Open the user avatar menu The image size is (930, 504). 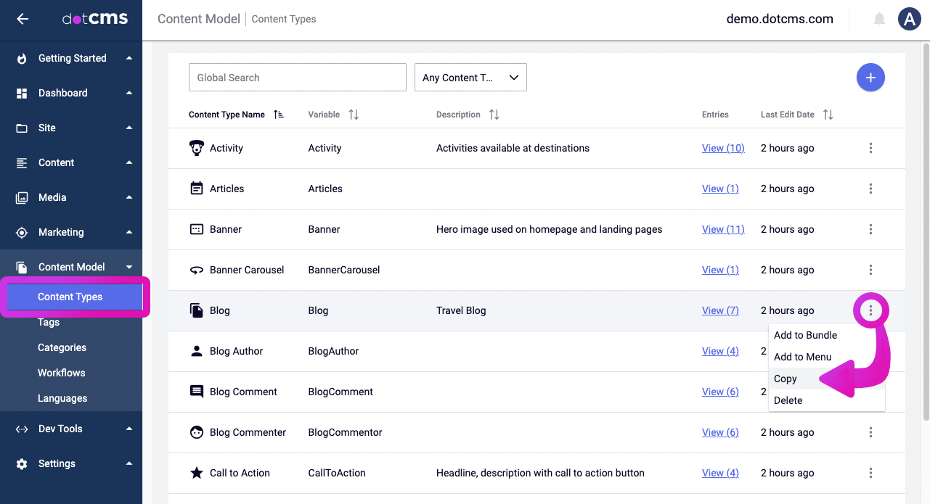[x=909, y=20]
